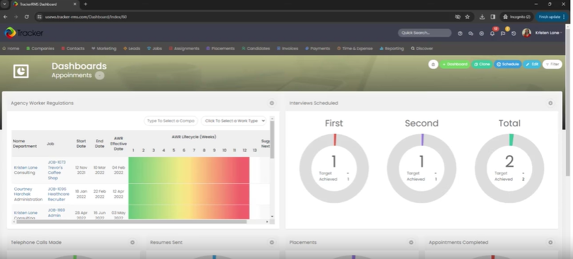Screen dimensions: 573x259
Task: Open notifications bell with 12 badge
Action: coord(492,33)
